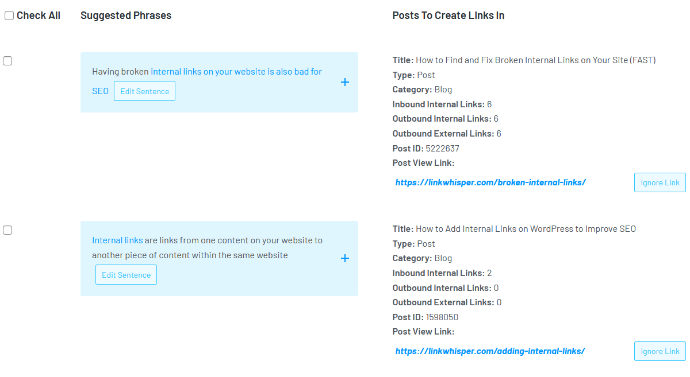Click the plus icon on the broken internal links phrase
690x377 pixels.
(345, 82)
